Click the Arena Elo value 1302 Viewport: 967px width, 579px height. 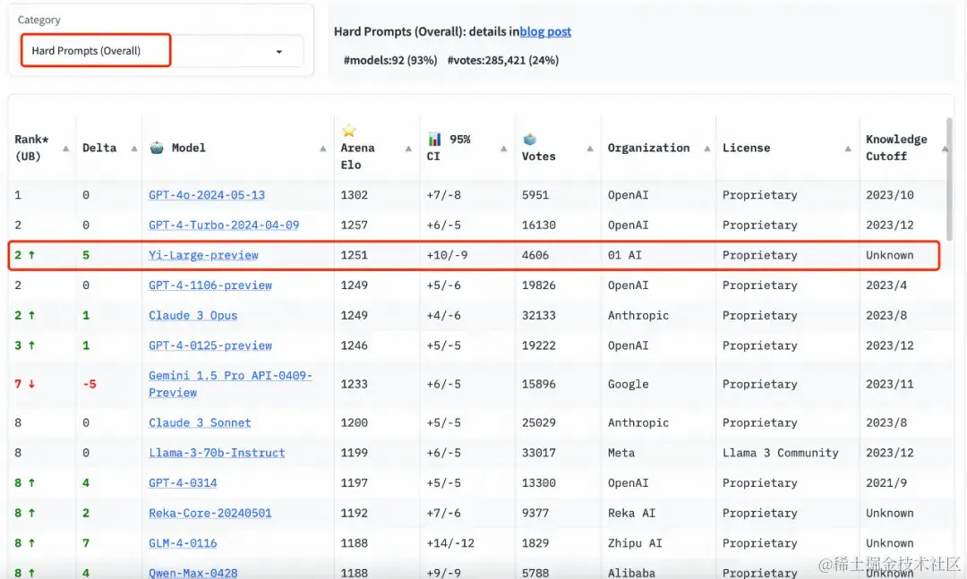(x=354, y=195)
